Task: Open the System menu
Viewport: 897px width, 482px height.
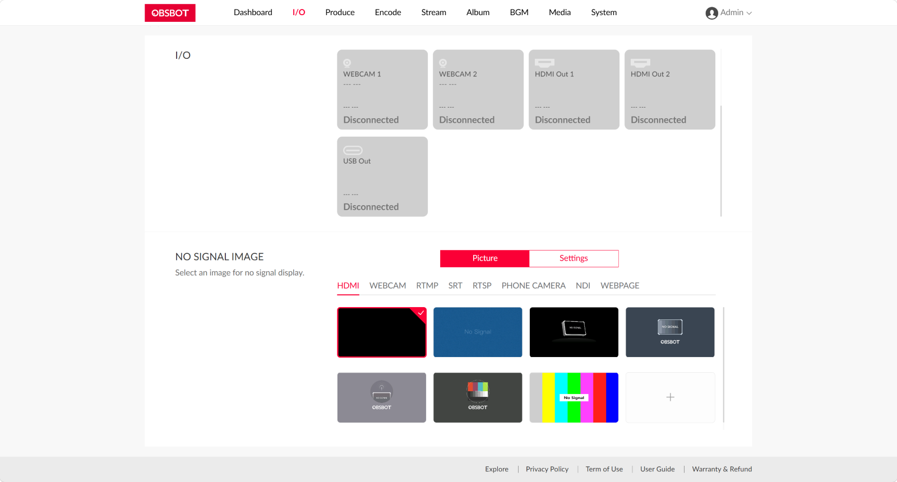Action: point(604,12)
